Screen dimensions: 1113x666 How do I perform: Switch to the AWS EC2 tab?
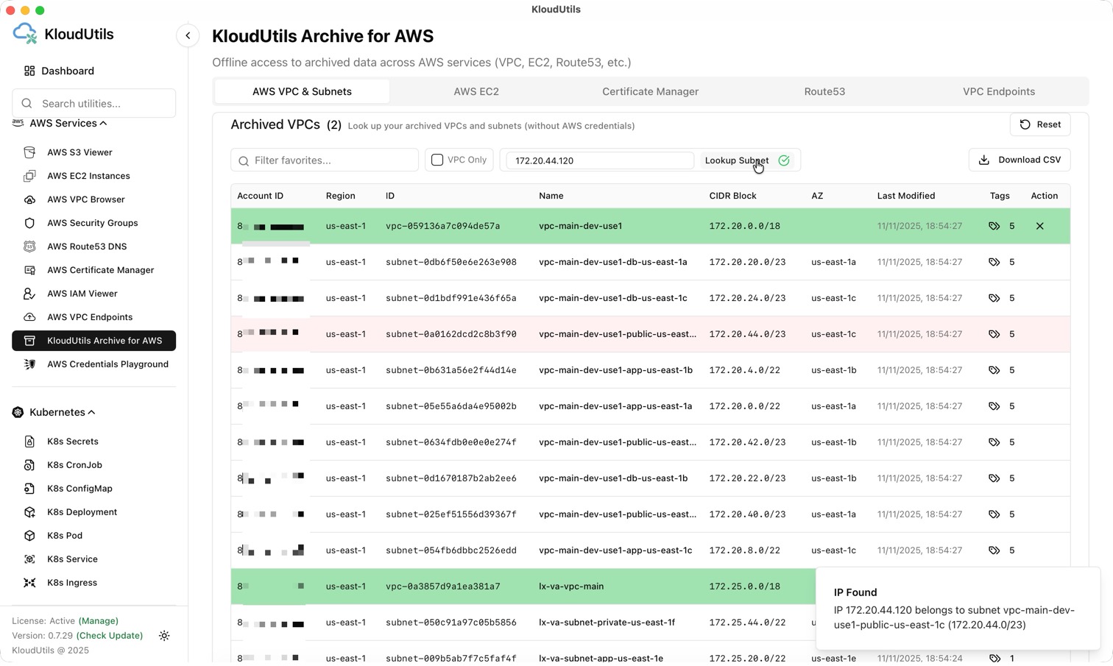click(476, 91)
